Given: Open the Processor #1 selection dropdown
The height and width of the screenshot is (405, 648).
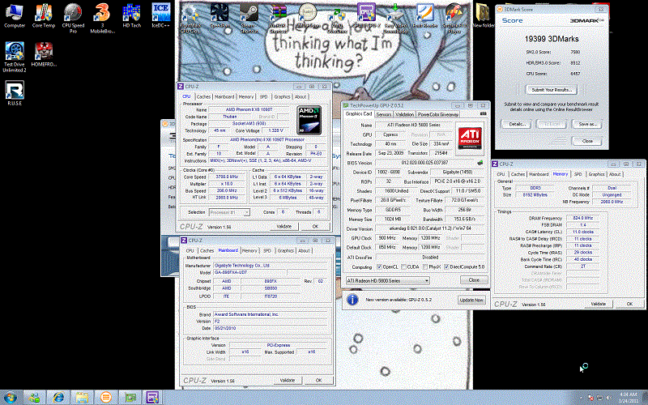Looking at the screenshot, I should click(229, 212).
